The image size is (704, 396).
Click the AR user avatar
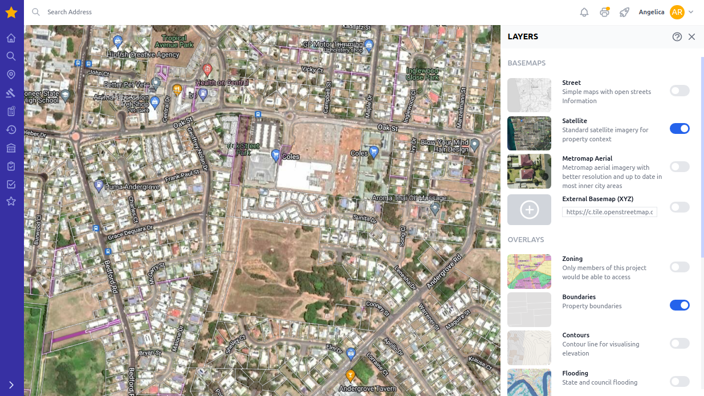point(677,12)
